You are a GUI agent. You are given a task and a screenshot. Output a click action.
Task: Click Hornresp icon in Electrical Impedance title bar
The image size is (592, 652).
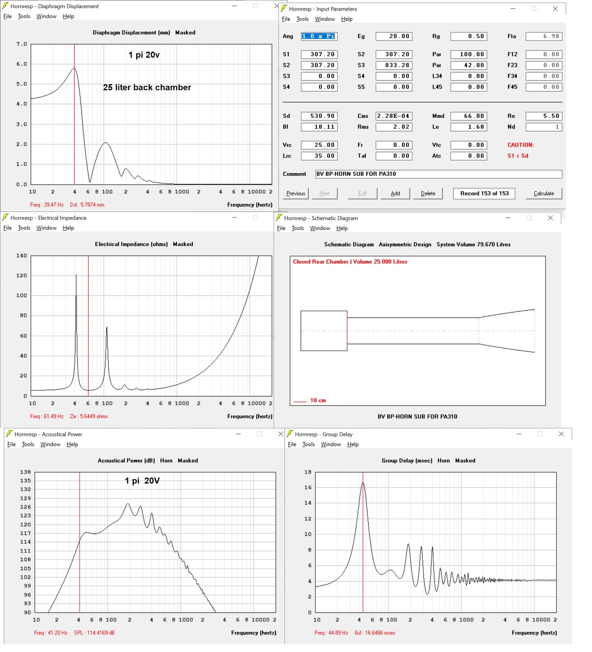6,217
